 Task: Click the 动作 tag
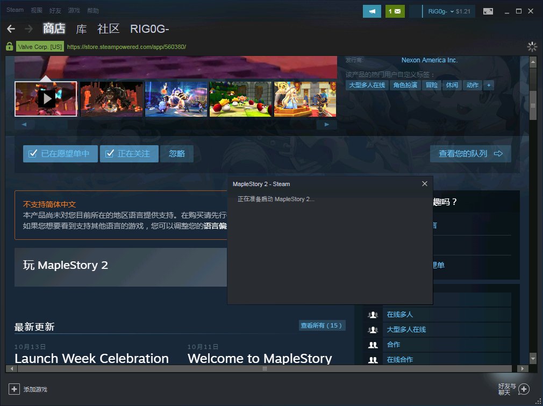pyautogui.click(x=473, y=85)
